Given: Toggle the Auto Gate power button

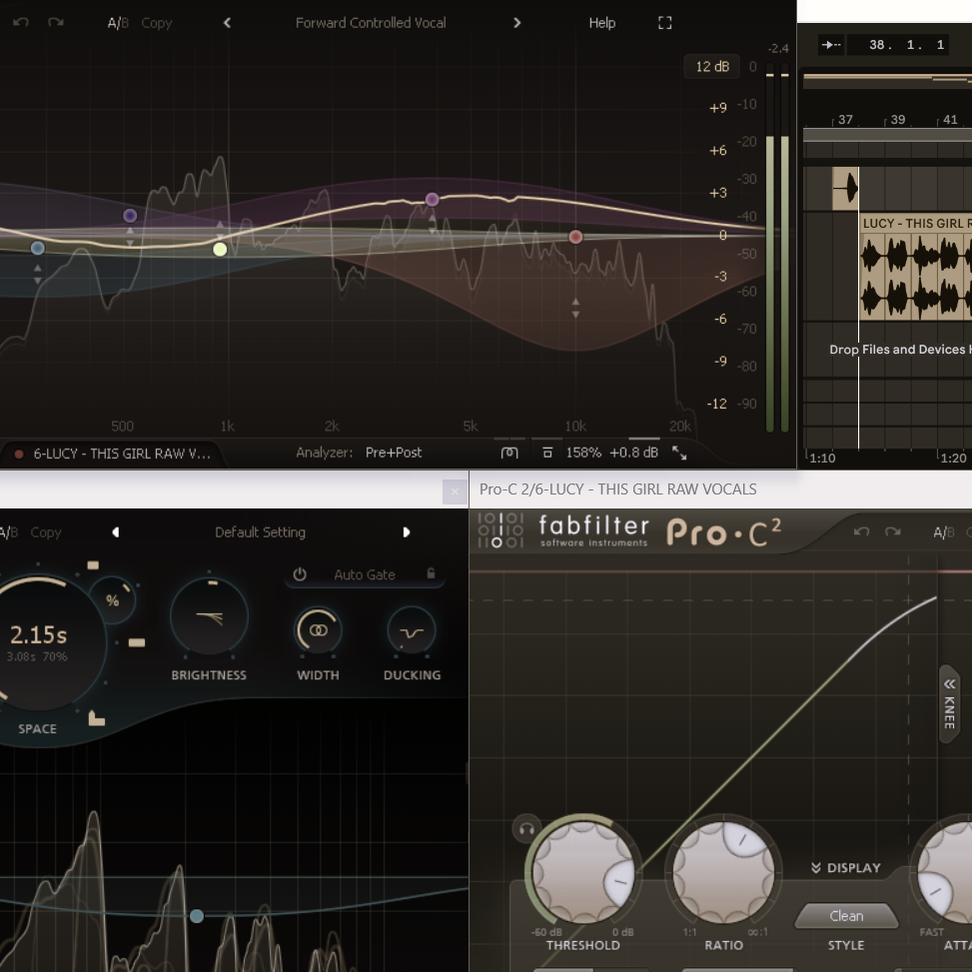Looking at the screenshot, I should tap(300, 574).
